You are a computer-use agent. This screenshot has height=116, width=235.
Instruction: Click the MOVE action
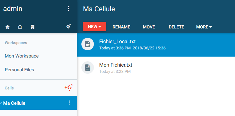point(149,27)
